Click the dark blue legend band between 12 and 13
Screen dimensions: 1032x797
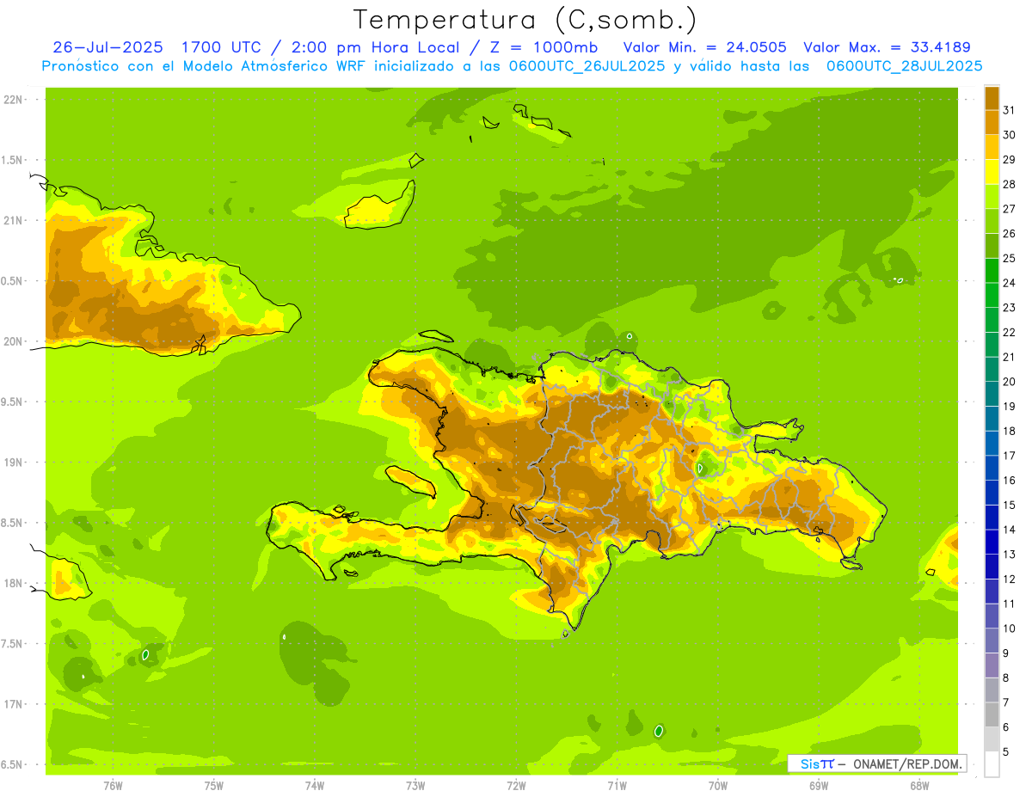pyautogui.click(x=992, y=567)
